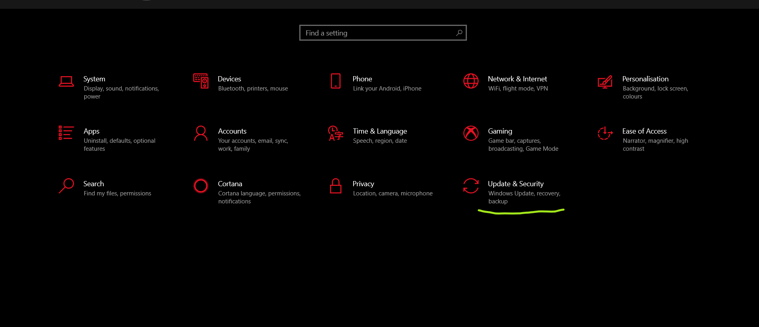759x327 pixels.
Task: Open the Personalisation paintbrush icon
Action: pyautogui.click(x=605, y=82)
